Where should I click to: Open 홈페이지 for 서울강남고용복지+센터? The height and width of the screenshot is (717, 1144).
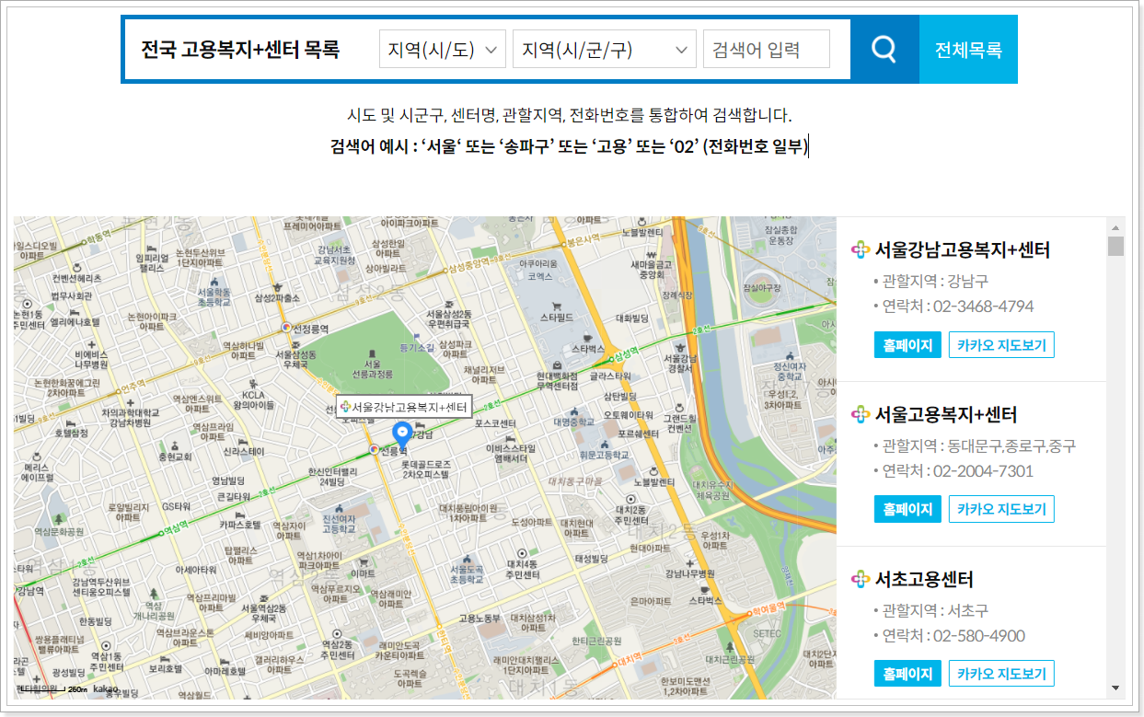tap(907, 344)
